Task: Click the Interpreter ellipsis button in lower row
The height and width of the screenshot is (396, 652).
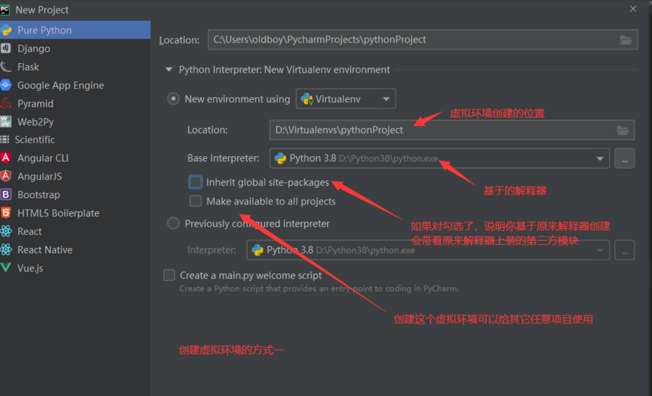Action: (625, 250)
